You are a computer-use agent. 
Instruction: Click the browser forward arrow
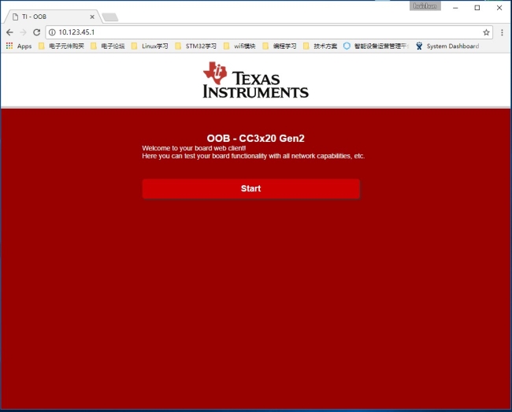[x=23, y=32]
